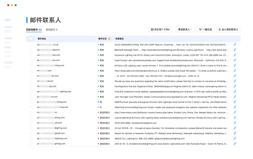
Task: Click link icon in the Joshua Menrahan row
Action: 235,118
